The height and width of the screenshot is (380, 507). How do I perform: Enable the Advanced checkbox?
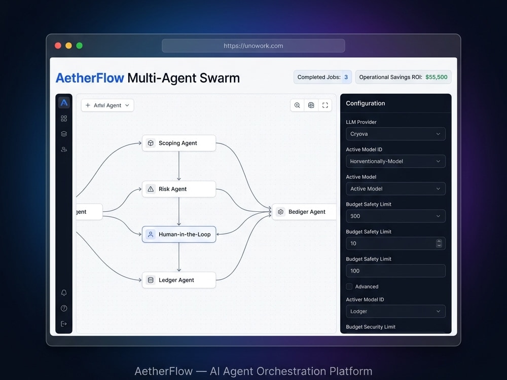tap(349, 287)
